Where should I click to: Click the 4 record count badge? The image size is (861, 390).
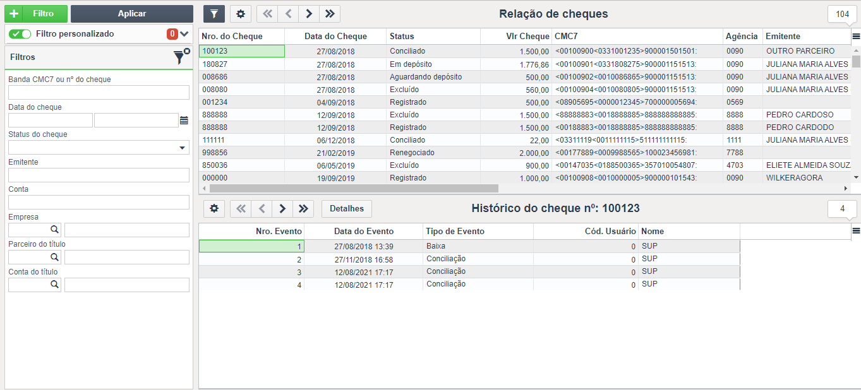pos(842,209)
